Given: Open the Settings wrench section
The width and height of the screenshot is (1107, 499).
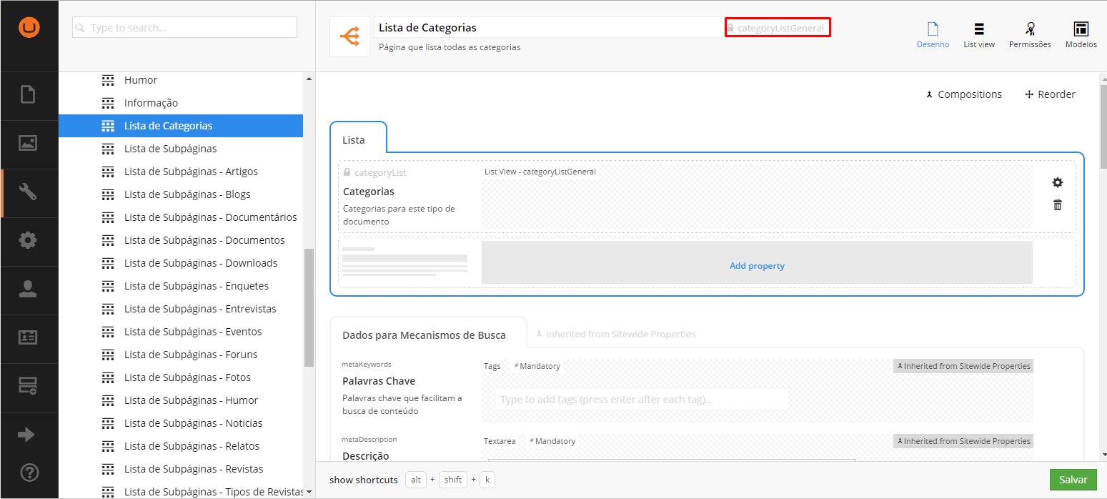Looking at the screenshot, I should click(28, 192).
